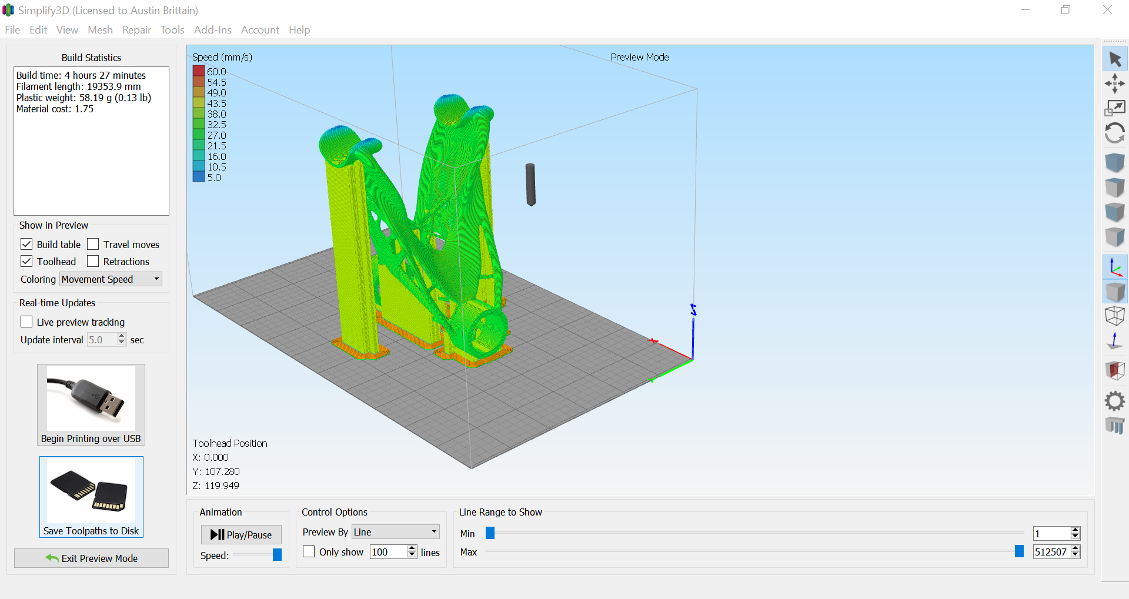This screenshot has width=1129, height=599.
Task: Open the File menu
Action: click(12, 30)
